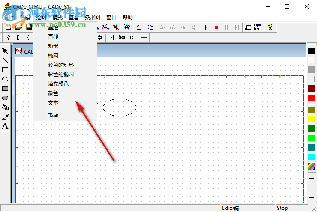The width and height of the screenshot is (317, 212).
Task: Pick the bright red color swatch
Action: [311, 98]
